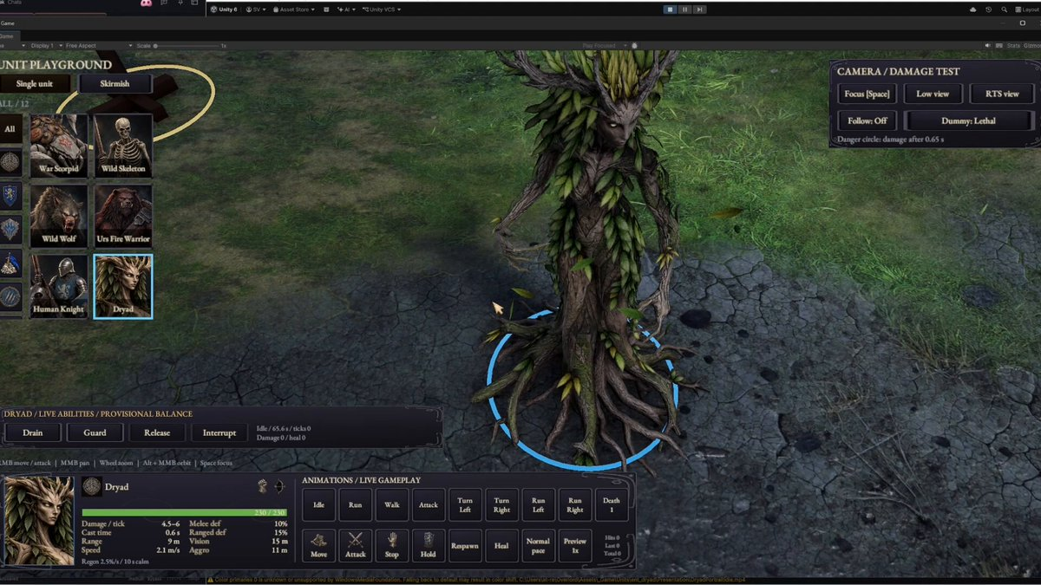Select the Human Knight unit card
The image size is (1041, 585).
click(x=59, y=286)
